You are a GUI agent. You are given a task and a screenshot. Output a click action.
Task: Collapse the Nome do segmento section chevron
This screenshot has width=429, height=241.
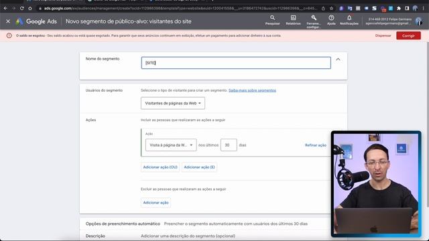[338, 60]
